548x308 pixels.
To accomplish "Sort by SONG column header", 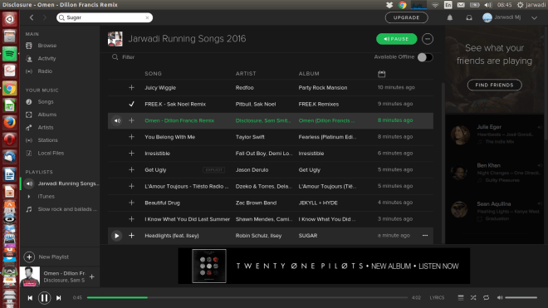I will point(153,73).
